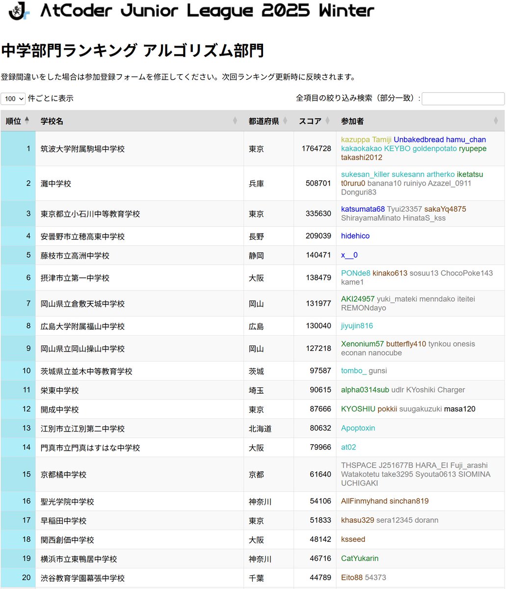This screenshot has height=589, width=506.
Task: Click the 絞り込み検索 filter input field
Action: click(462, 99)
